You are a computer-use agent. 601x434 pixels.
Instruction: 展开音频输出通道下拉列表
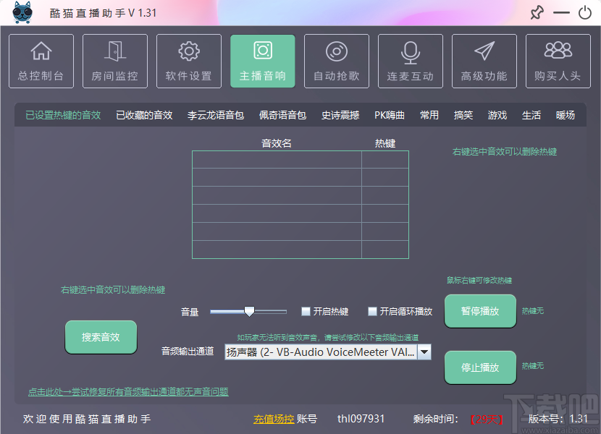point(424,352)
